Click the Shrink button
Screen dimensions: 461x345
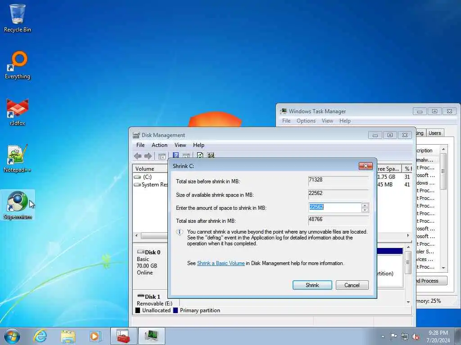312,285
